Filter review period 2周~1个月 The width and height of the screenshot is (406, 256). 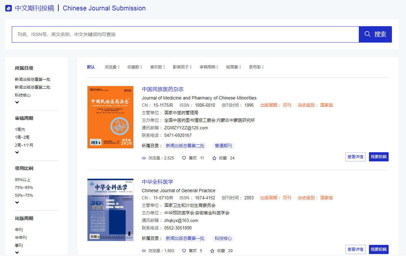tap(24, 145)
